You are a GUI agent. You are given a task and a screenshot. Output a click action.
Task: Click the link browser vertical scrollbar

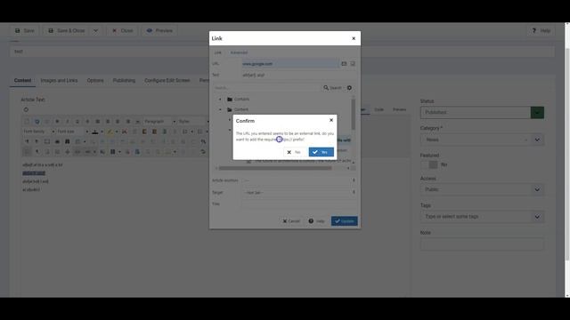coord(354,115)
